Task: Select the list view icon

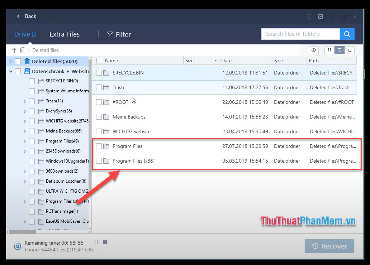Action: pos(339,50)
